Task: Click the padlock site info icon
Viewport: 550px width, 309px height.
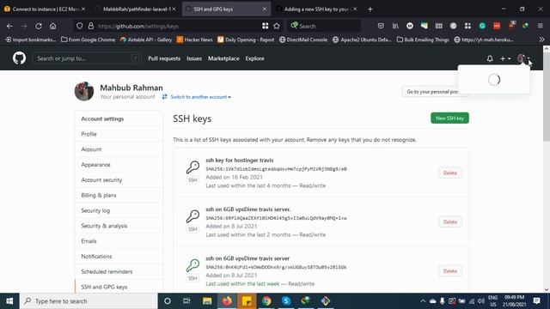Action: pyautogui.click(x=91, y=26)
